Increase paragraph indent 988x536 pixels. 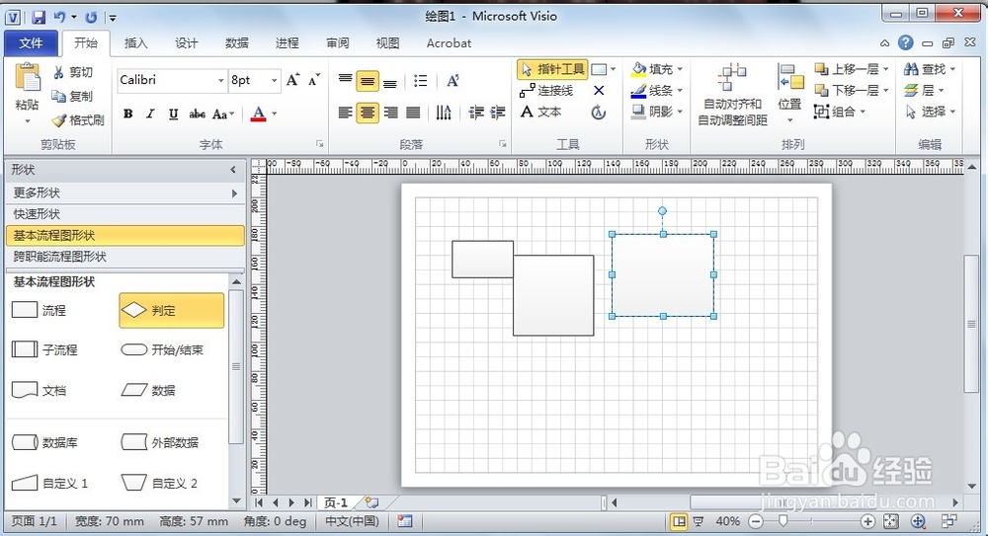pos(498,113)
